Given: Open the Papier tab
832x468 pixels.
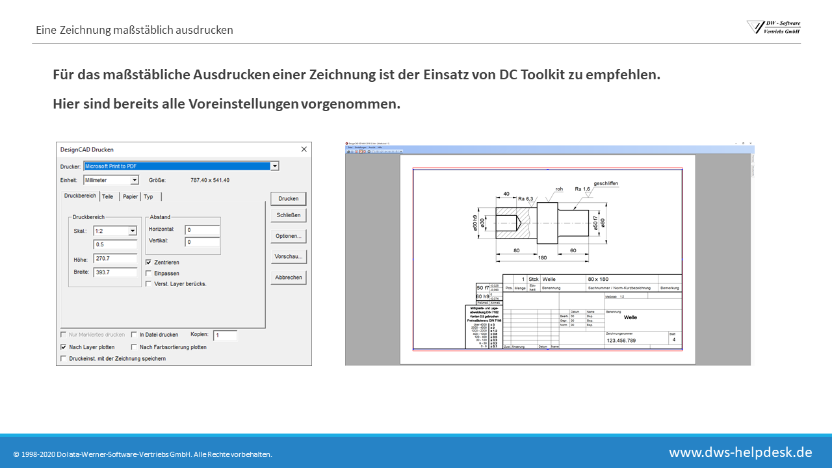Looking at the screenshot, I should [131, 196].
